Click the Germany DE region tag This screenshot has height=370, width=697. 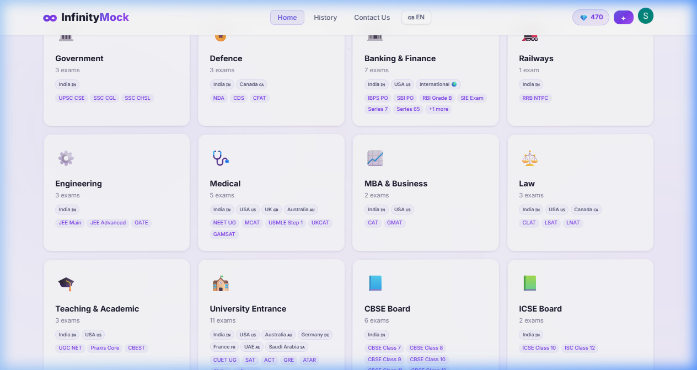[x=315, y=335]
